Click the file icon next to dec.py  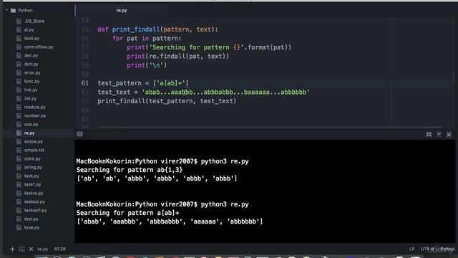coord(19,56)
